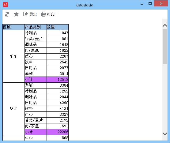The height and width of the screenshot is (143, 170).
Task: Select 日用品 row in 华北 group
Action: 36,103
